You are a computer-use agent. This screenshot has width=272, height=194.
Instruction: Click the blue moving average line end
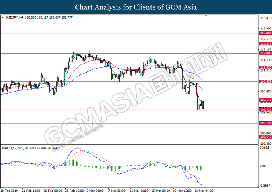point(202,80)
